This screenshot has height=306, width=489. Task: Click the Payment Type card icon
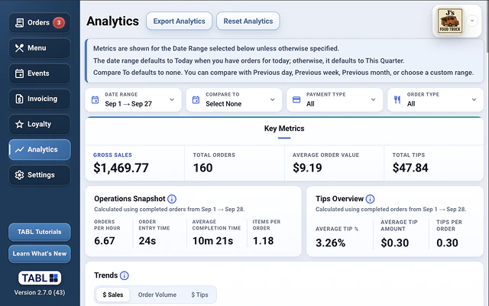pyautogui.click(x=296, y=100)
